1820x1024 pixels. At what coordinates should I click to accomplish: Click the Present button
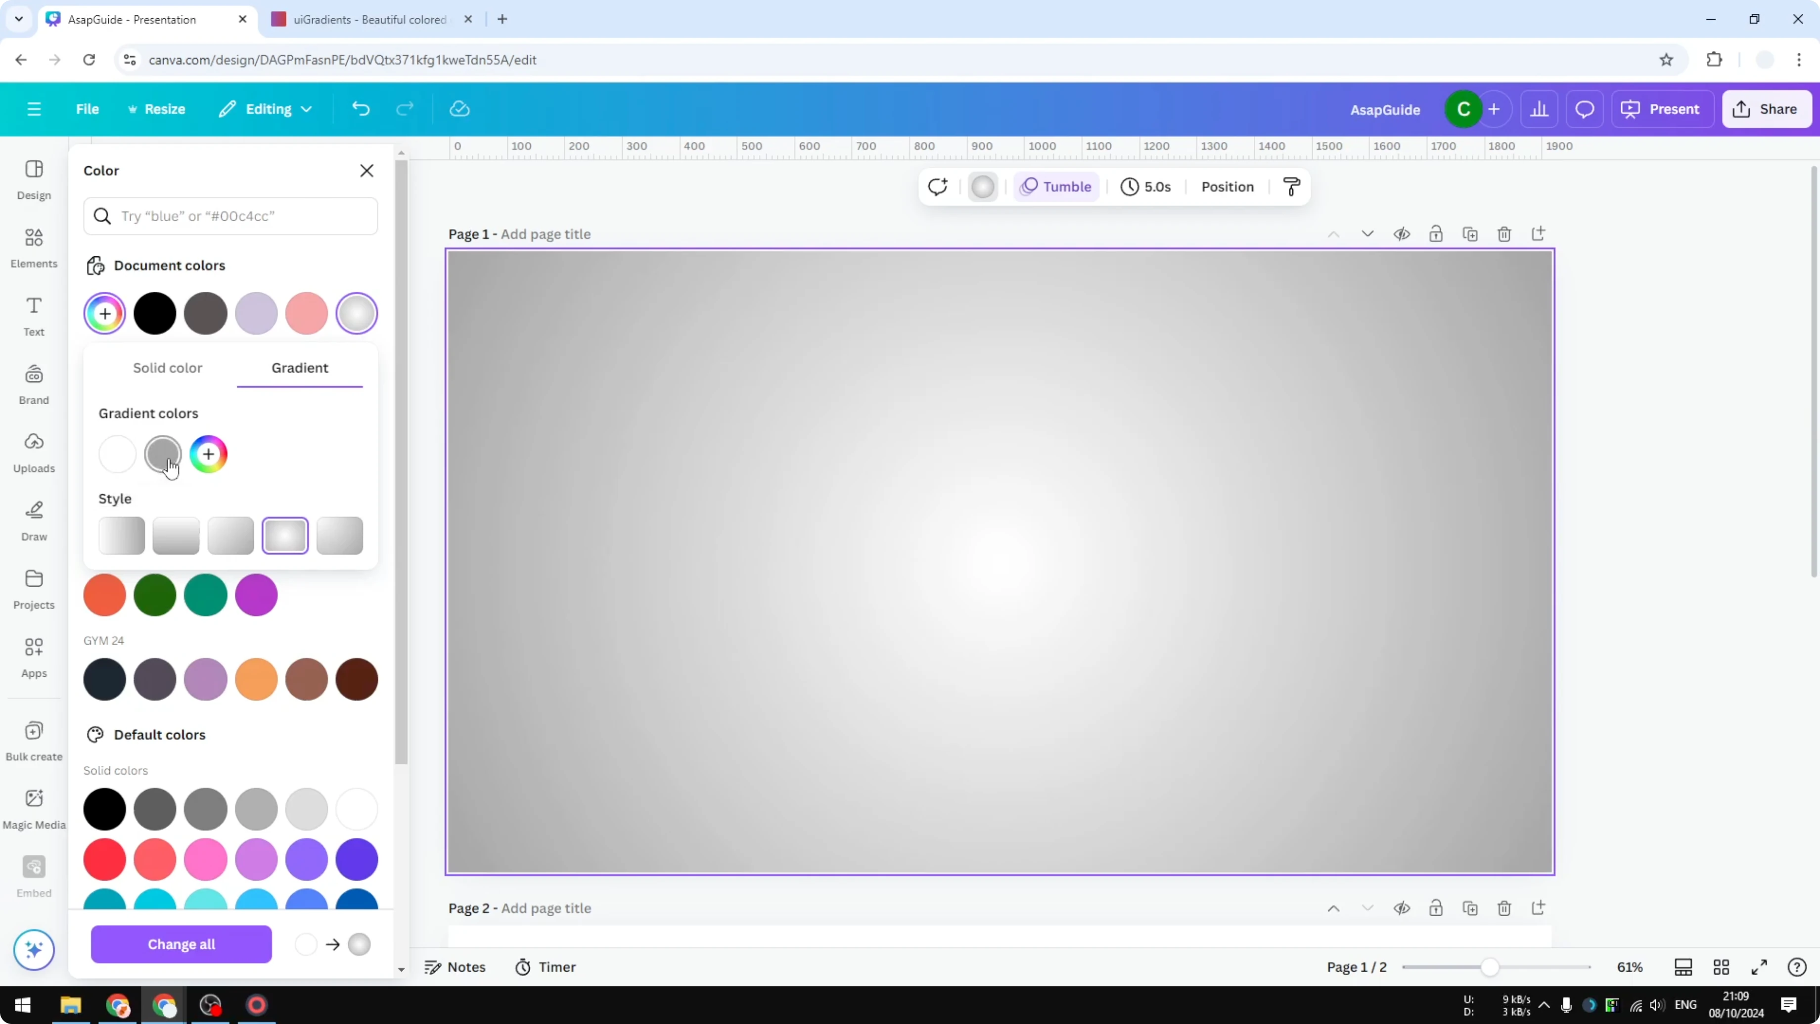(x=1662, y=109)
